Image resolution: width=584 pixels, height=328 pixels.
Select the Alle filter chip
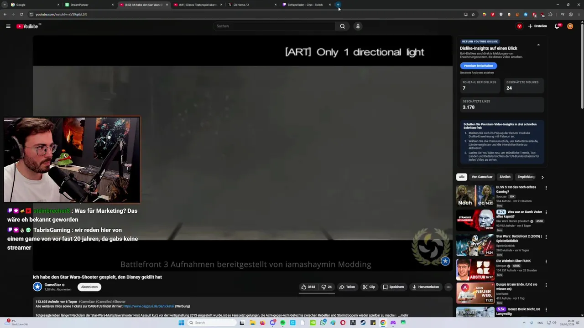coord(462,177)
